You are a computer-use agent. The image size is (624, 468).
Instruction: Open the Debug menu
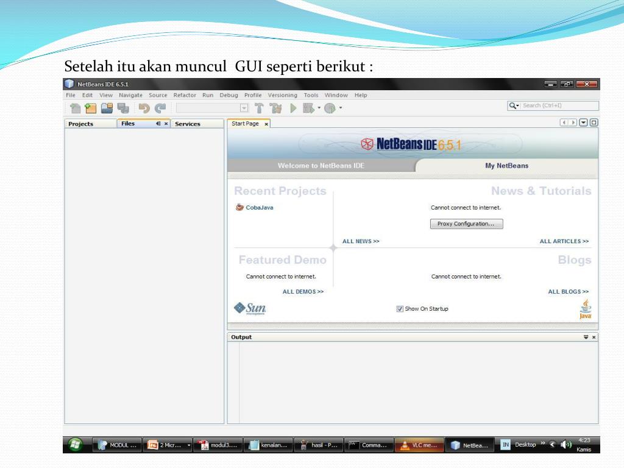(x=229, y=95)
